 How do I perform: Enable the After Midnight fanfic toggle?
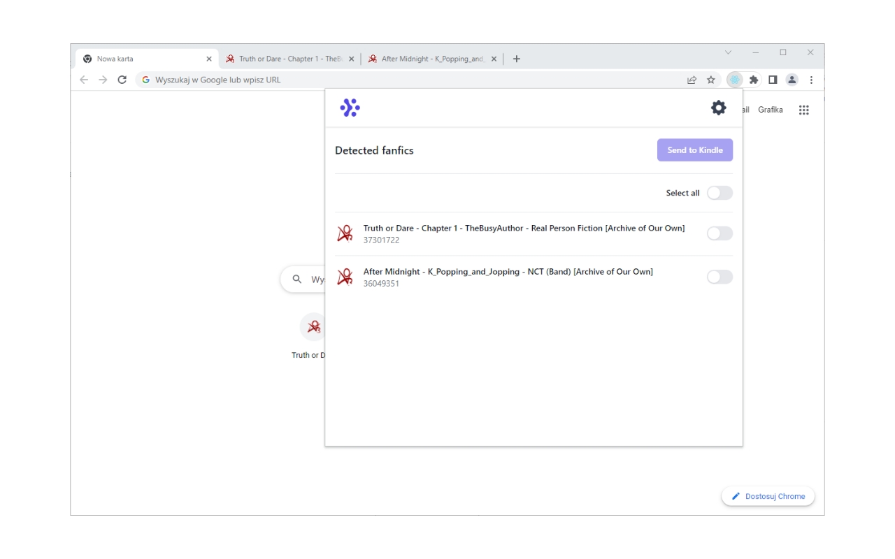tap(719, 277)
